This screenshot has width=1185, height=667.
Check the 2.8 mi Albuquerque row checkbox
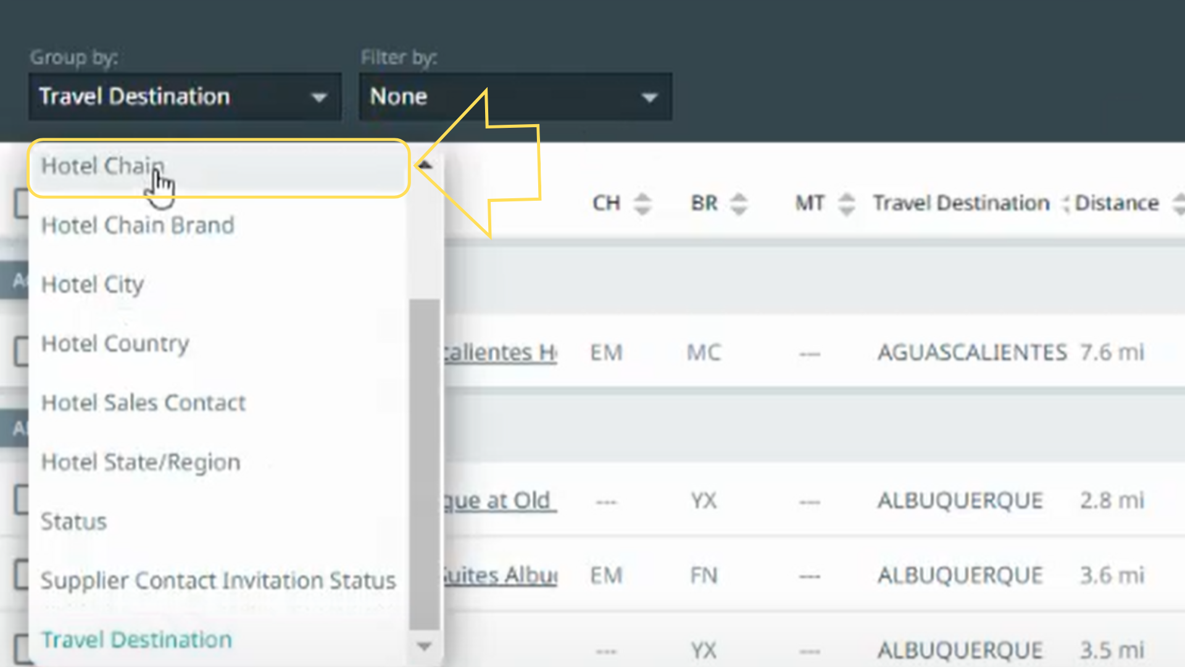(x=21, y=500)
